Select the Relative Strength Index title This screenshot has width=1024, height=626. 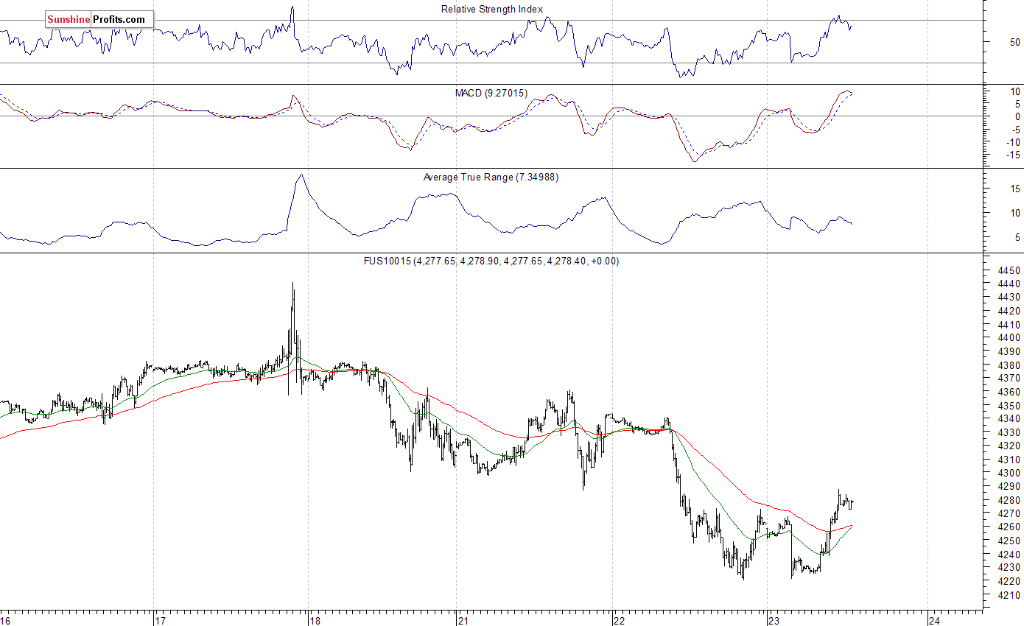click(492, 9)
